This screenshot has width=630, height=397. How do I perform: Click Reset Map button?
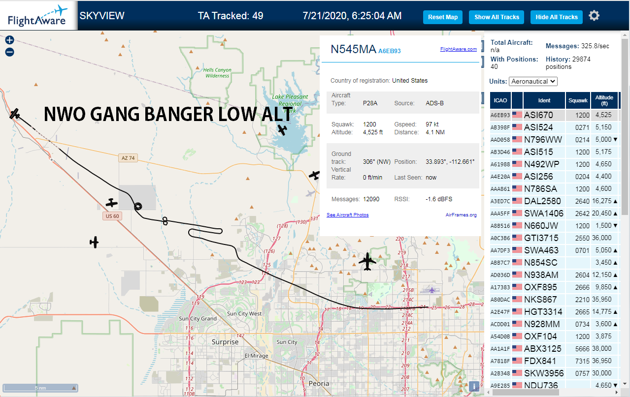[443, 17]
